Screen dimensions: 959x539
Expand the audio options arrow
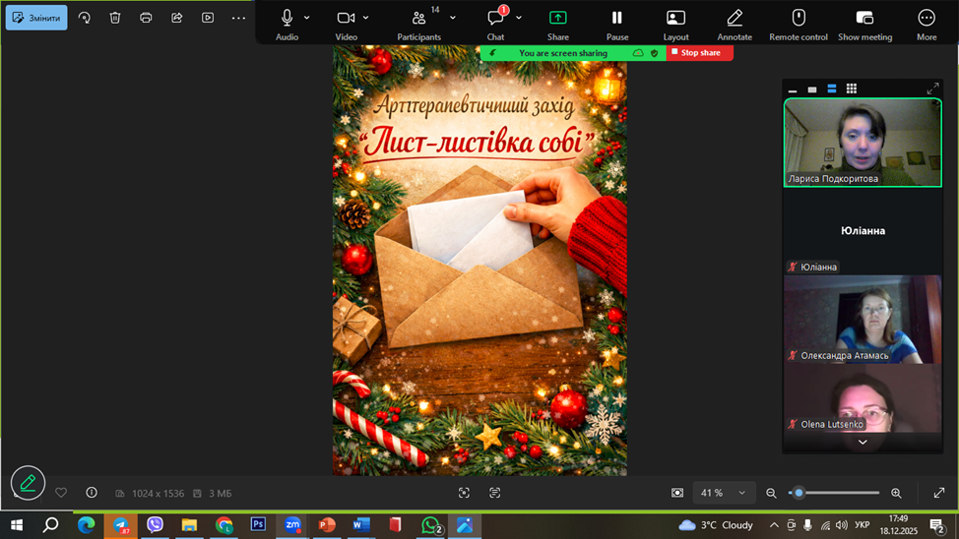(307, 18)
